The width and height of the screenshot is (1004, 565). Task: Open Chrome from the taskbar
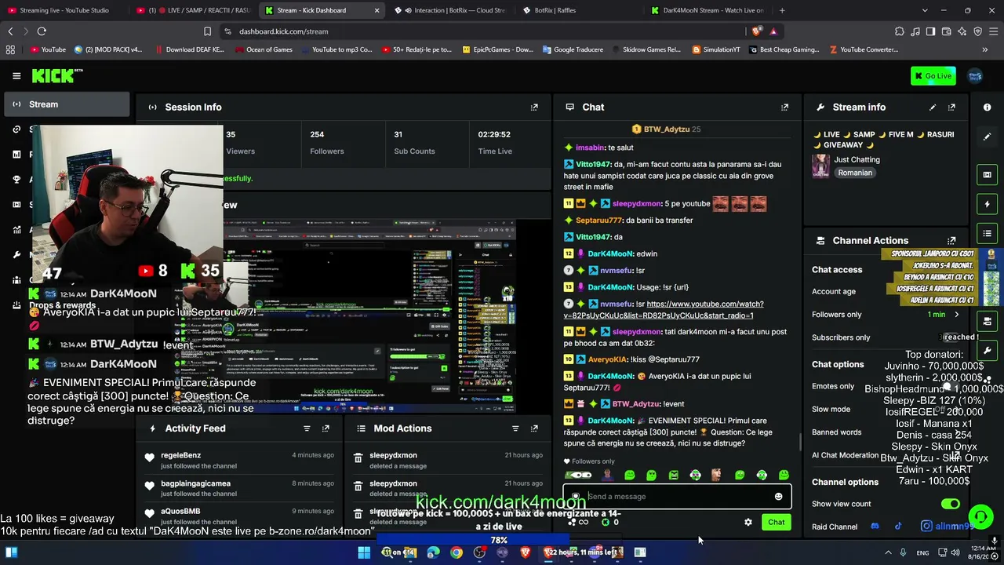456,552
